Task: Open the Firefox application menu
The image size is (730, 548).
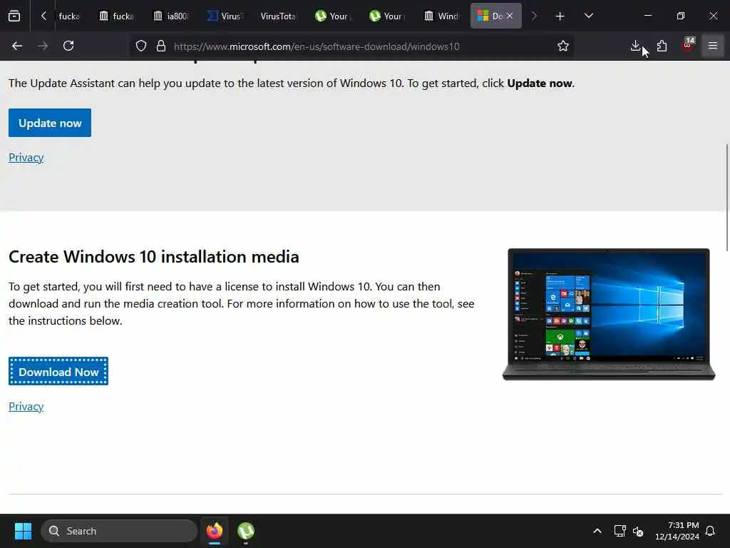Action: click(713, 46)
